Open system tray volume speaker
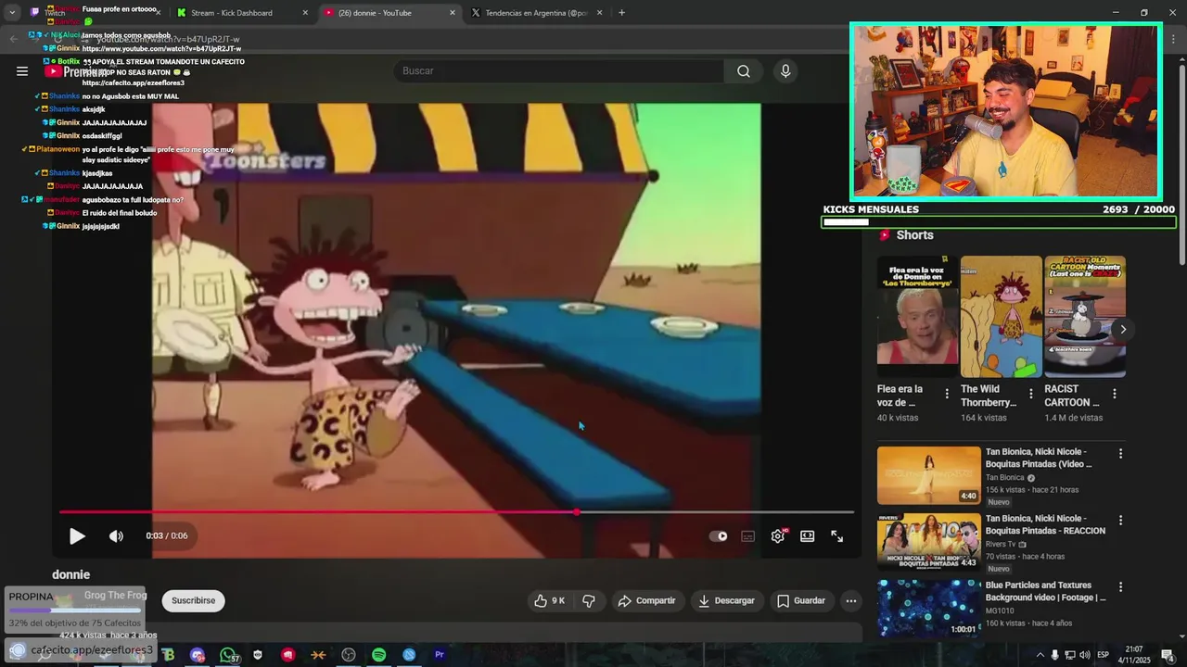The image size is (1187, 667). point(1084,655)
